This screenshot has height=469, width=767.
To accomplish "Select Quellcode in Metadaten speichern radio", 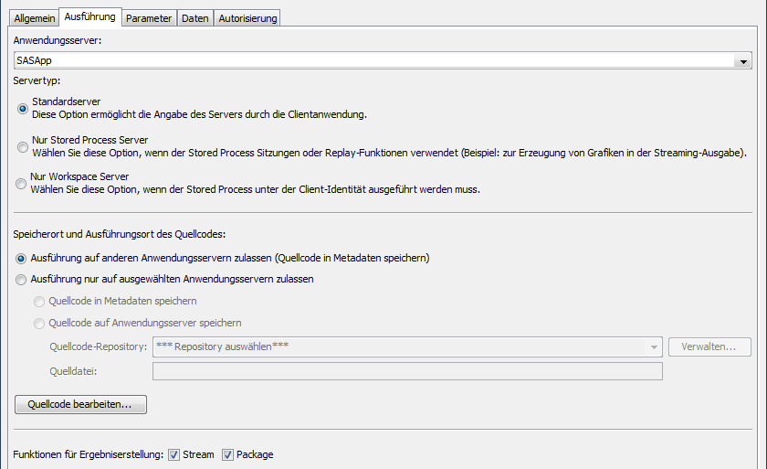I will [38, 302].
